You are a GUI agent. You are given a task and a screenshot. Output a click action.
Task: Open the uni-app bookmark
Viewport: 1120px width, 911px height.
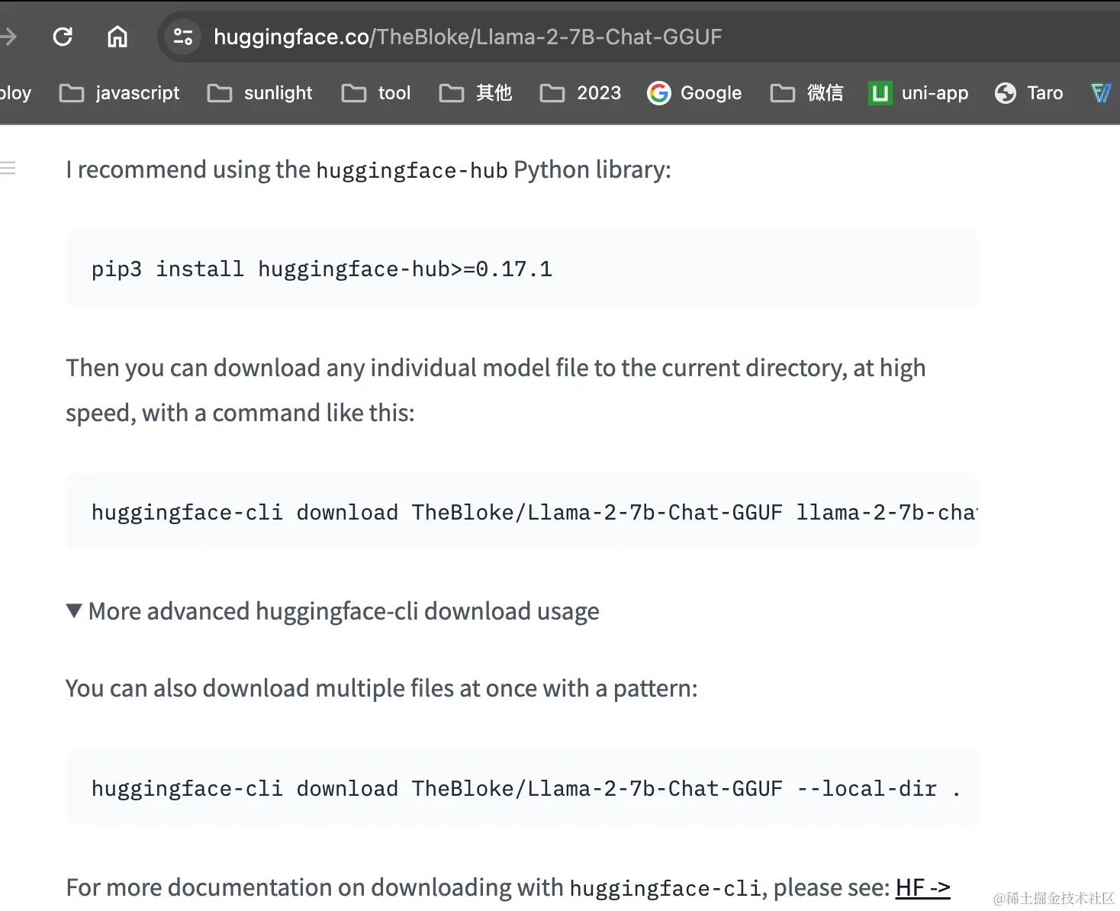tap(919, 93)
